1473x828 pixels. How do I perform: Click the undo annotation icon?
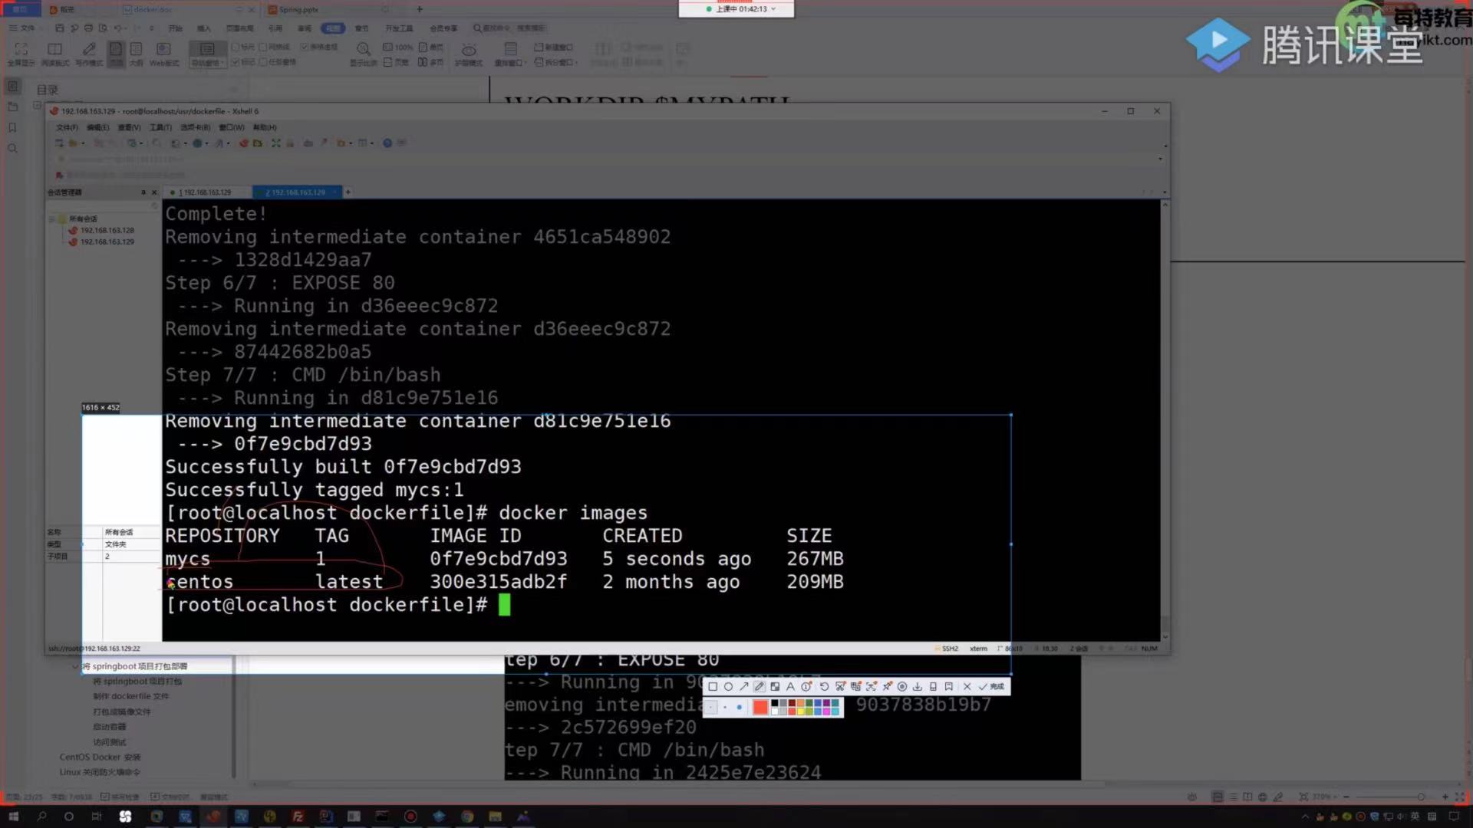pyautogui.click(x=824, y=687)
